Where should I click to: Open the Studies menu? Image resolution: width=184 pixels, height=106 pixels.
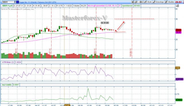170,2
